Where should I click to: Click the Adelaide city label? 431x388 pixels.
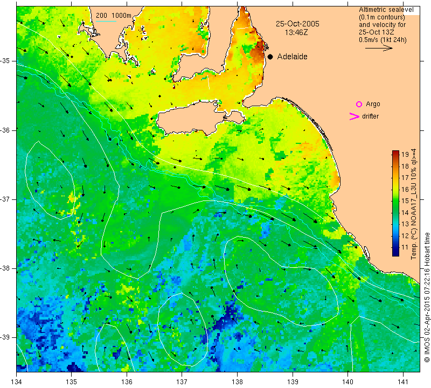[x=292, y=57]
